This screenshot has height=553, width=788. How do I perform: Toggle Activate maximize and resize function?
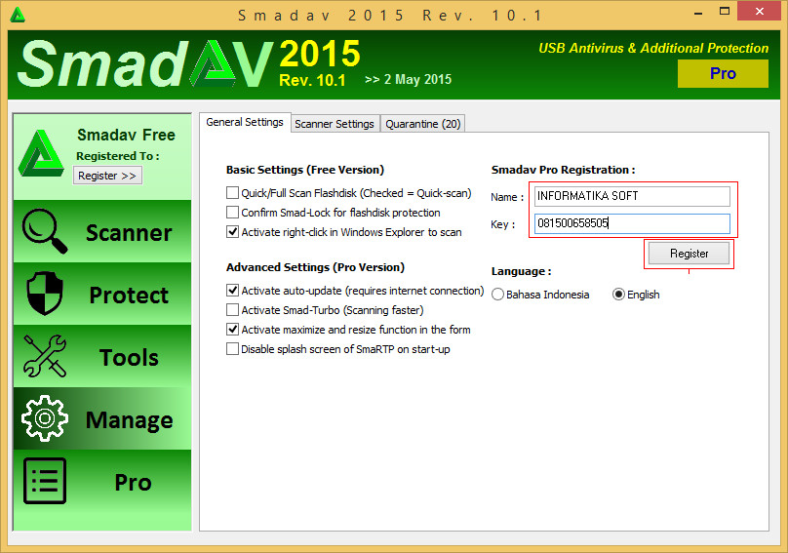pyautogui.click(x=232, y=330)
